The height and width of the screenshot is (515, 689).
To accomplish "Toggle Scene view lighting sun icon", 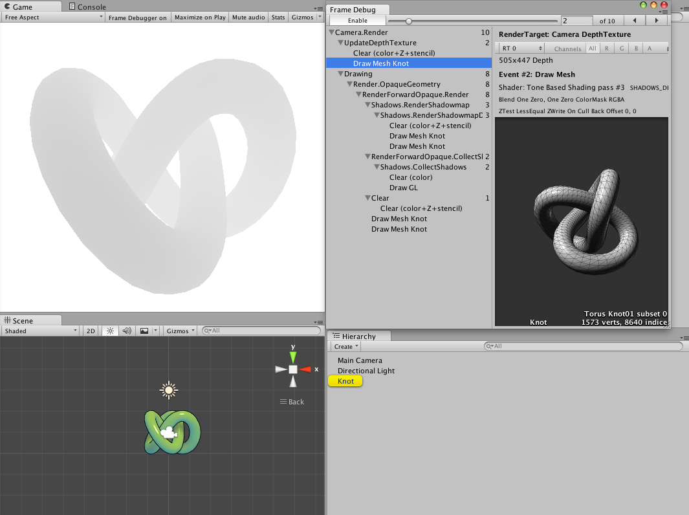I will (109, 331).
